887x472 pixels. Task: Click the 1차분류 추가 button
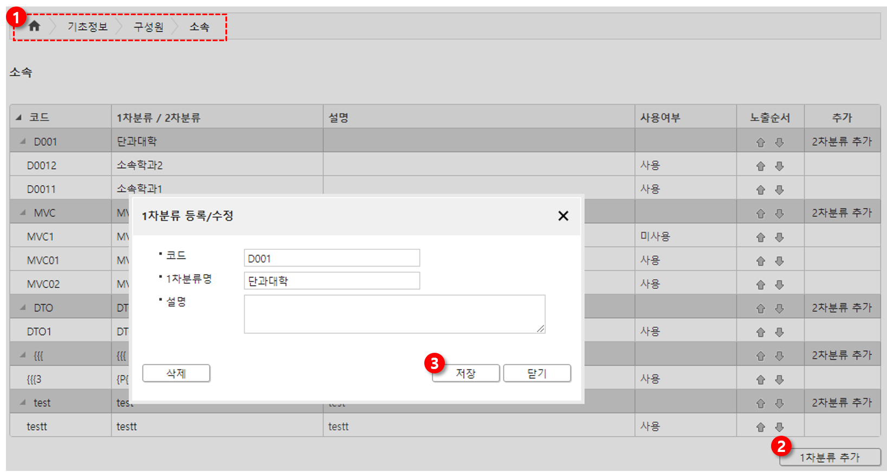[830, 457]
